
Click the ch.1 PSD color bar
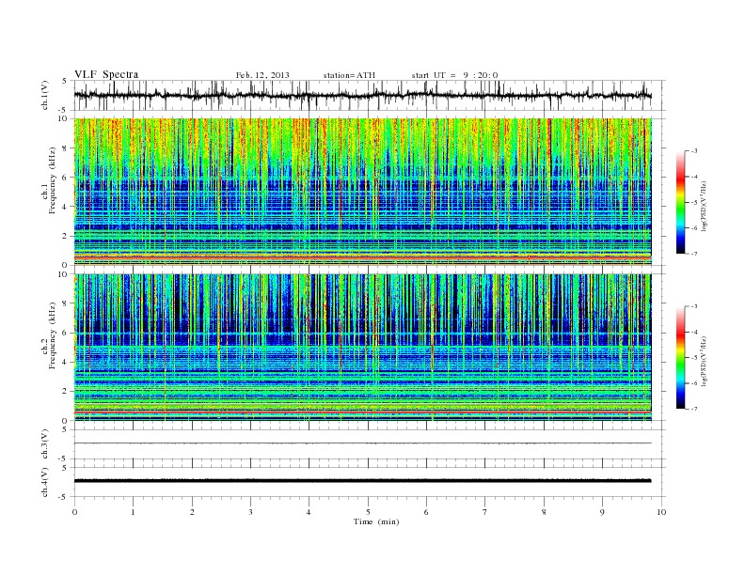[x=680, y=202]
